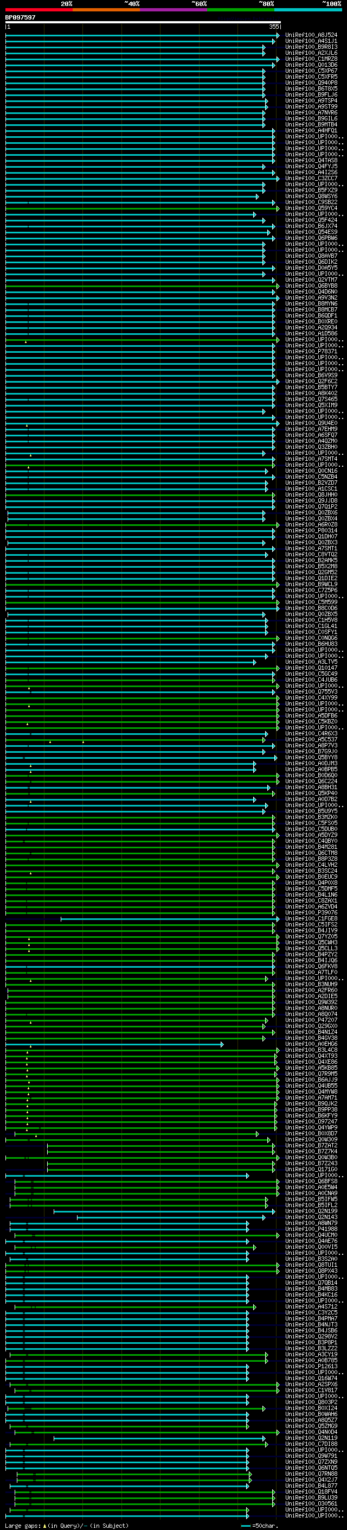Viewport: 347px width, 1530px height.
Task: Click the white query length bar
Action: click(143, 23)
